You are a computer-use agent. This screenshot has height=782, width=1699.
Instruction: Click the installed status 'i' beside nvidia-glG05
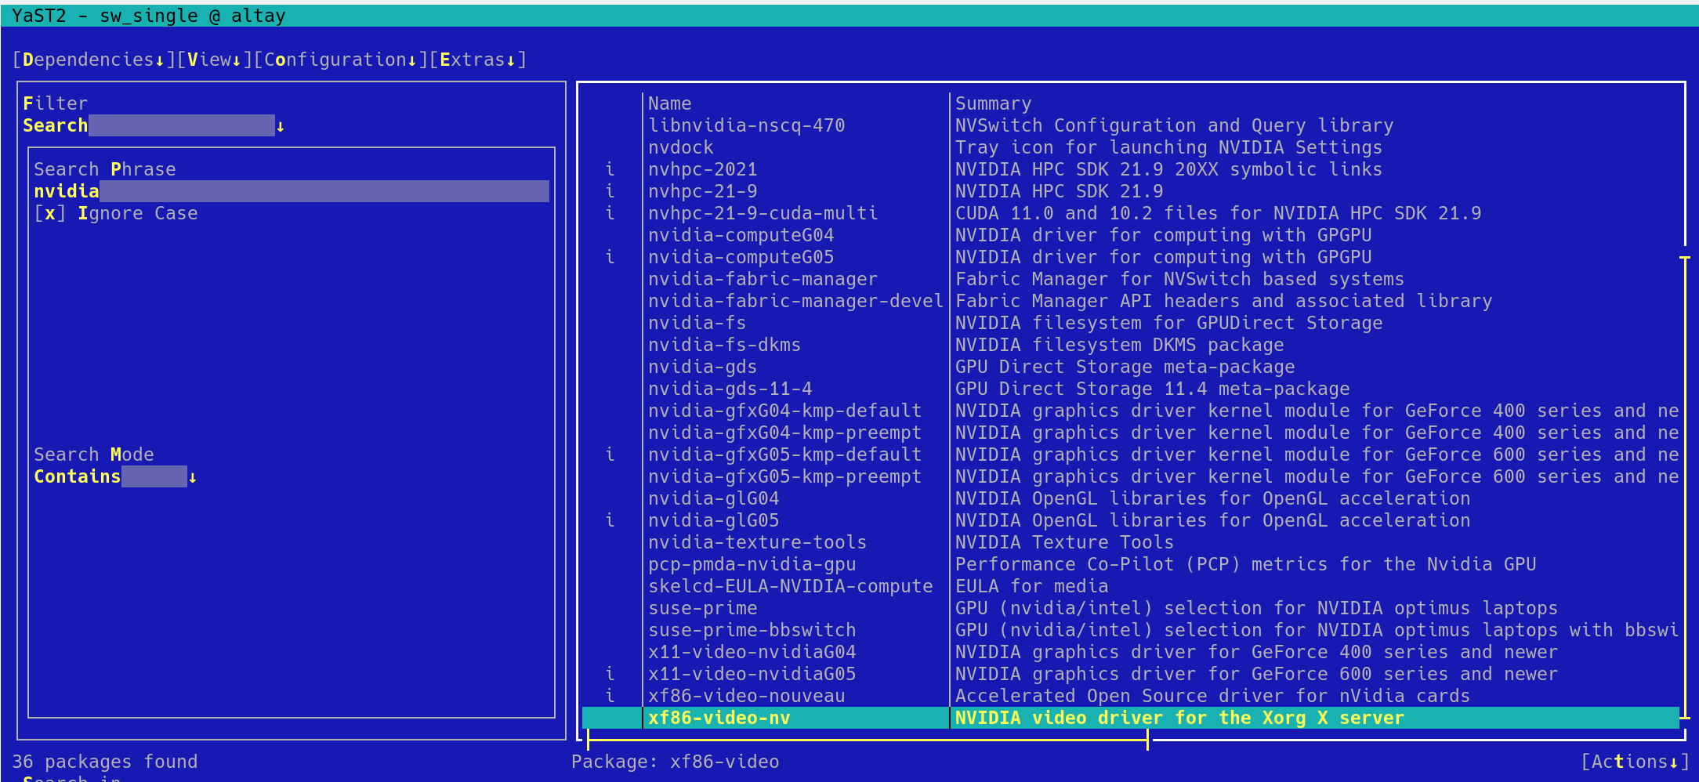point(610,520)
